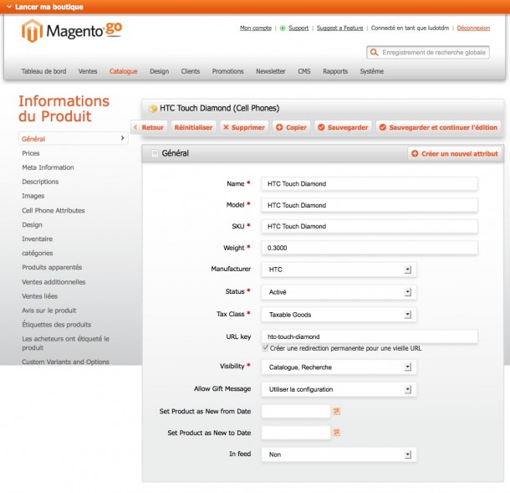Open the In feed dropdown
This screenshot has width=510, height=493.
point(339,454)
